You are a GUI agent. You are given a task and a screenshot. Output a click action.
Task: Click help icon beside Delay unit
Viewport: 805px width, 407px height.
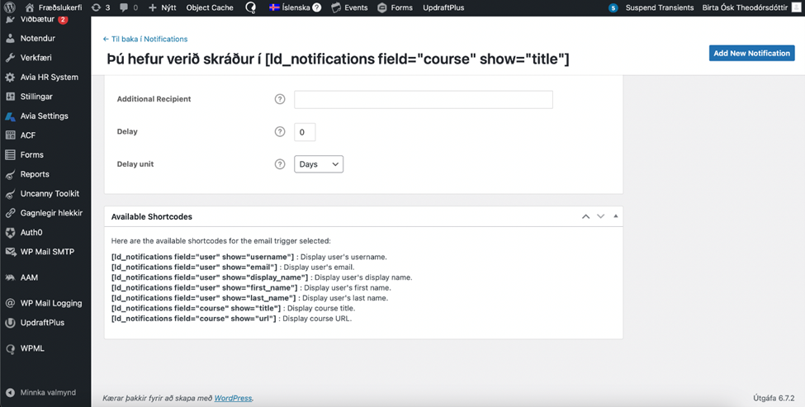tap(280, 164)
